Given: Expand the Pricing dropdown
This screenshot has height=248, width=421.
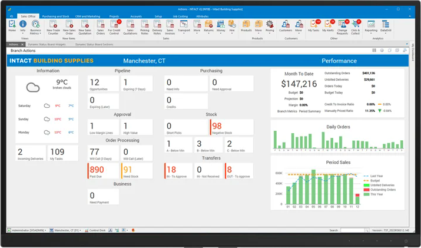Looking at the screenshot, I should pos(270,34).
